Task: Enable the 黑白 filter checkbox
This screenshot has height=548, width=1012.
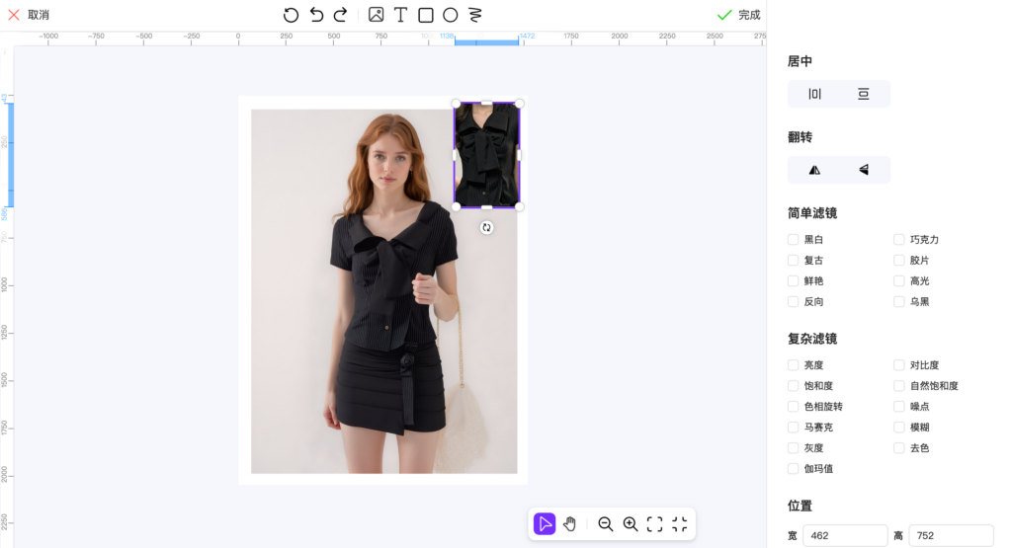Action: 794,240
